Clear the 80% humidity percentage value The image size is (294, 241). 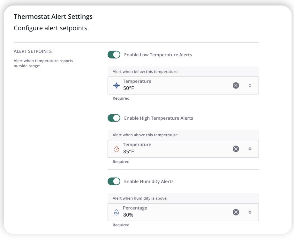pos(236,212)
